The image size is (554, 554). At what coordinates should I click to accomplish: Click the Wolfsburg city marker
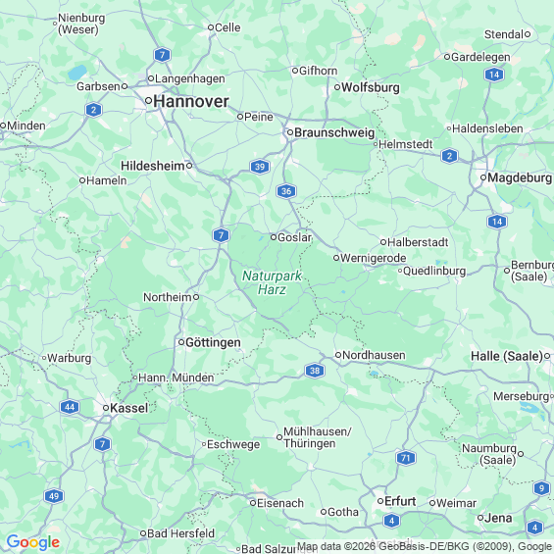pos(337,87)
